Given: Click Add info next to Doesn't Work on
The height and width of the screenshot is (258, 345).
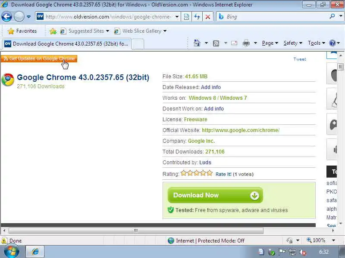Looking at the screenshot, I should pos(213,109).
